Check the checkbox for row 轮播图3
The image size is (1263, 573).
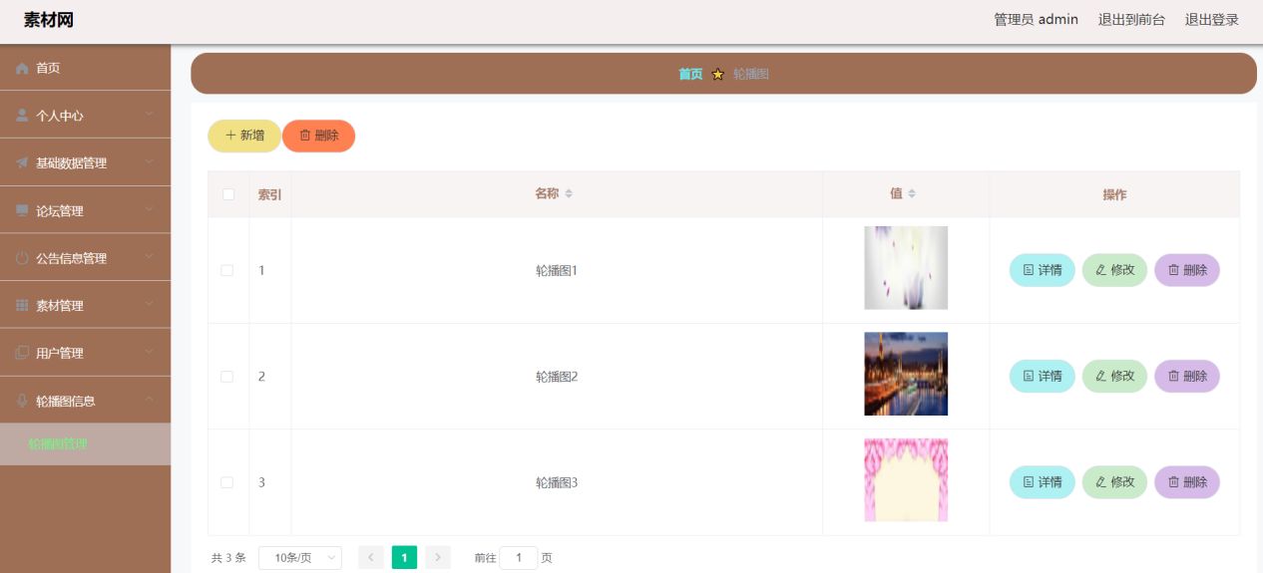coord(226,482)
